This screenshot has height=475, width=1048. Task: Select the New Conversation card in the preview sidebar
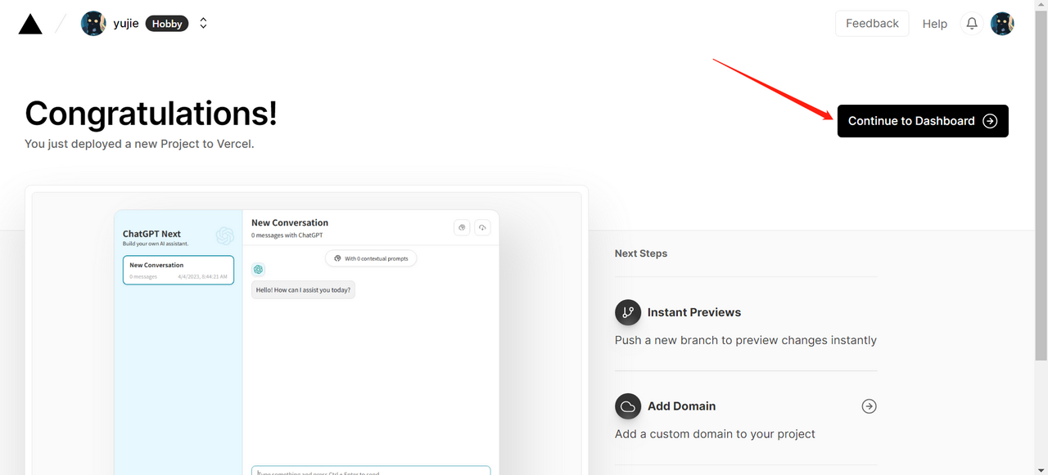(x=178, y=270)
